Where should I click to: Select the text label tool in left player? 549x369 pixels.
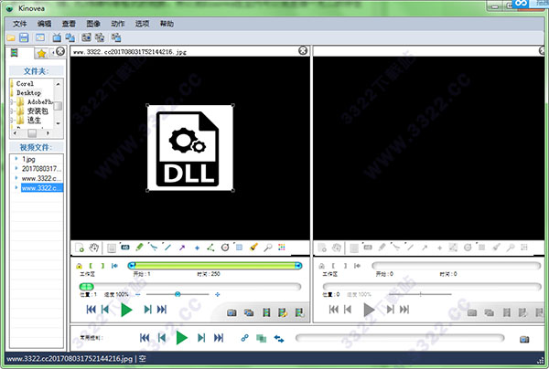point(125,248)
